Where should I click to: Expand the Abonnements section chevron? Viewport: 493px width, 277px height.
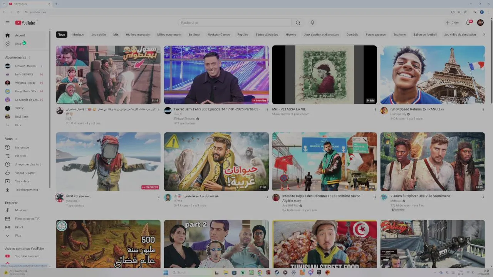click(x=29, y=57)
